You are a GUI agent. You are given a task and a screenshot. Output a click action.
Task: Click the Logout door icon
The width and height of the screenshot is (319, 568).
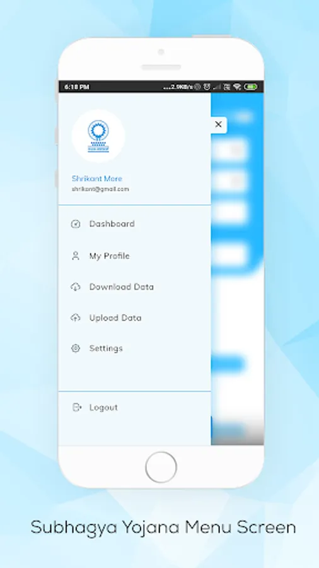pyautogui.click(x=77, y=407)
